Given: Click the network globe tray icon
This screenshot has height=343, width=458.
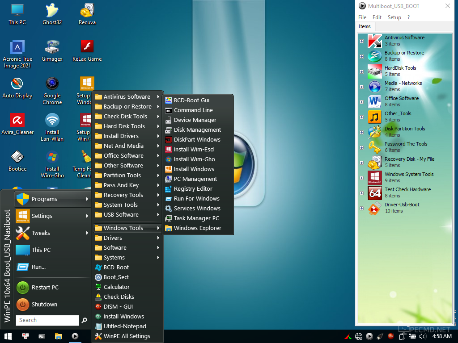Looking at the screenshot, I should point(359,336).
